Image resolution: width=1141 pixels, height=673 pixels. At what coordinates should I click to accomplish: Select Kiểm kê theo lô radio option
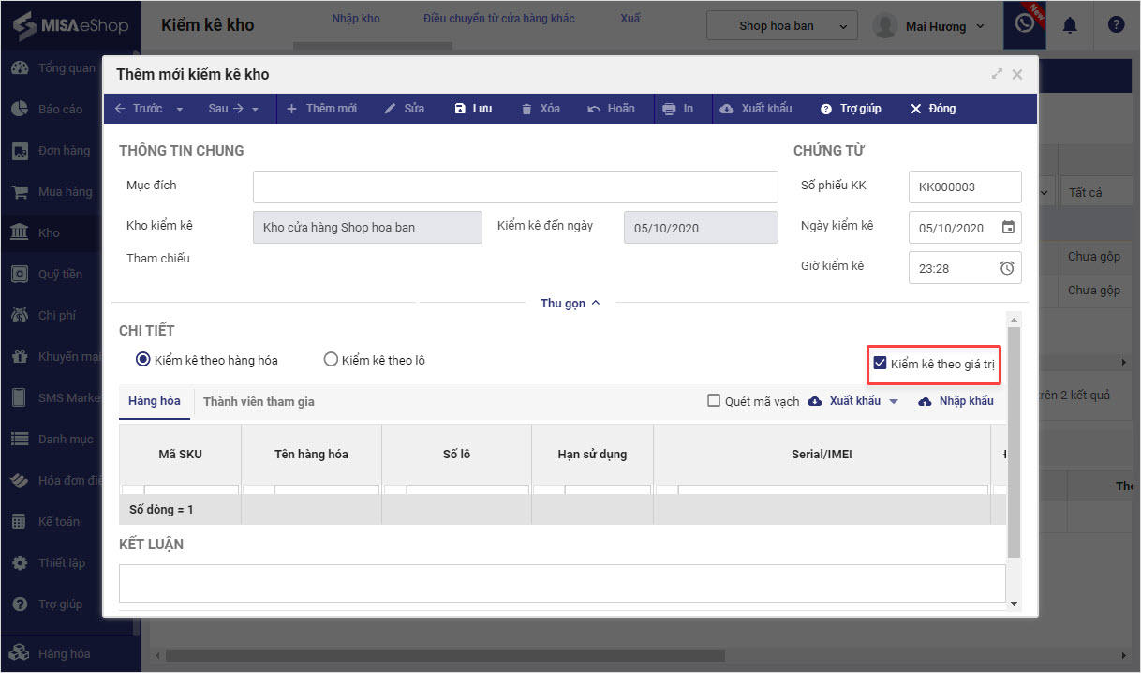click(x=331, y=360)
